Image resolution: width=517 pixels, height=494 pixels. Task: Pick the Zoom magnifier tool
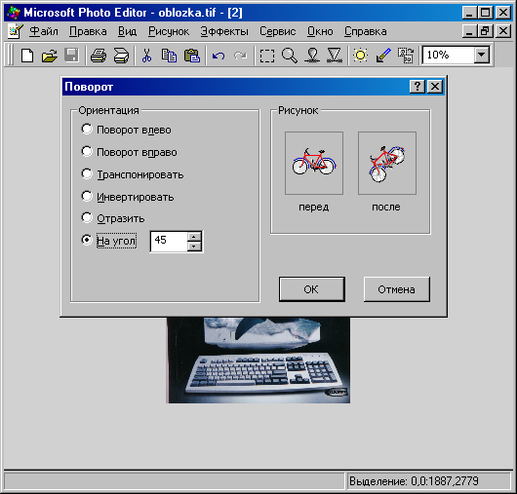click(290, 56)
